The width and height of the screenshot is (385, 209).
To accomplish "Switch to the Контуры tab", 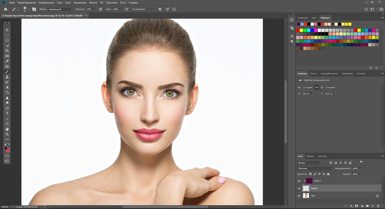I will (x=322, y=156).
